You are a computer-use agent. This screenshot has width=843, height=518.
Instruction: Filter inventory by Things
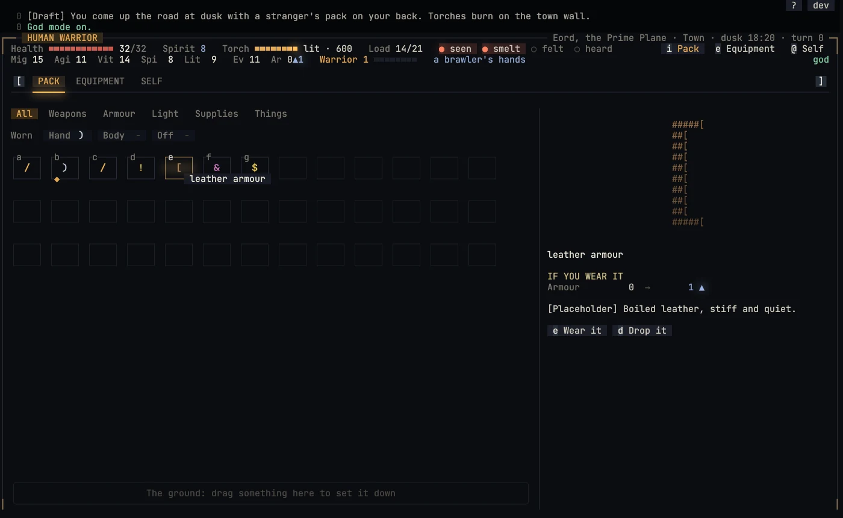click(271, 114)
